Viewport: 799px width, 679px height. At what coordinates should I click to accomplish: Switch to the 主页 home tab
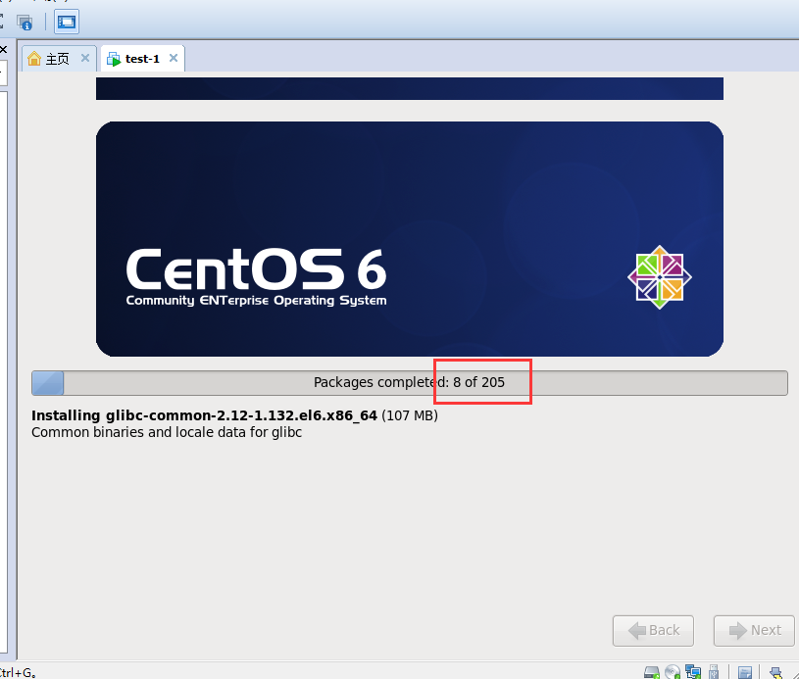57,59
